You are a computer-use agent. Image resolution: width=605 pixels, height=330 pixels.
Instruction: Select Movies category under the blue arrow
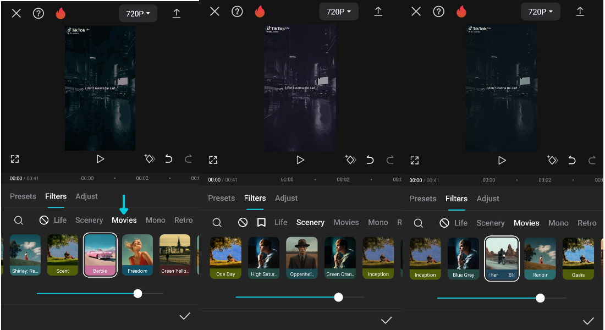point(124,220)
